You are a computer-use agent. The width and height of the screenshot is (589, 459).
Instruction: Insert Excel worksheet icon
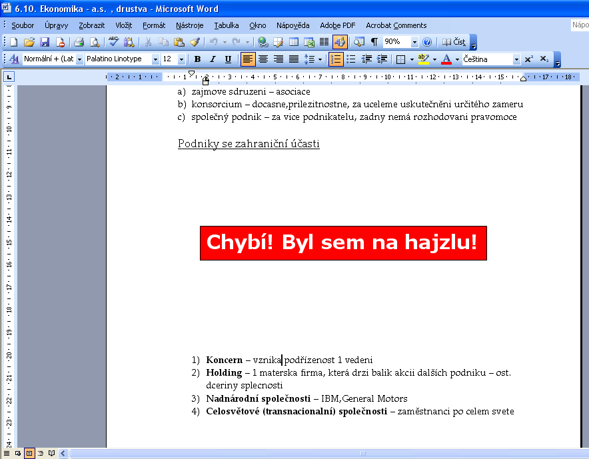coord(309,42)
